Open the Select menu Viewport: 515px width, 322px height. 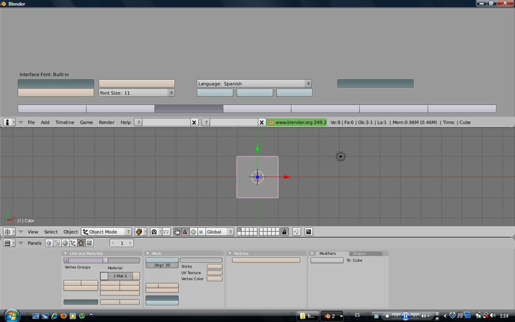pos(51,232)
